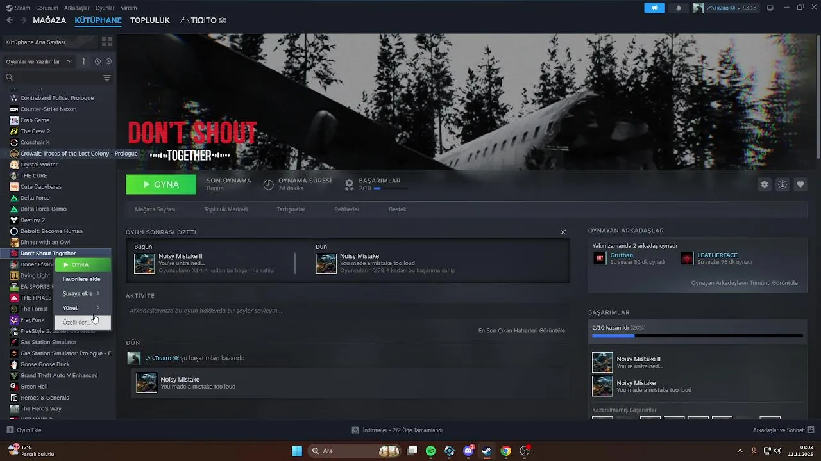Click the main page vertical scrollbar
Viewport: 821px width, 461px height.
pyautogui.click(x=817, y=96)
